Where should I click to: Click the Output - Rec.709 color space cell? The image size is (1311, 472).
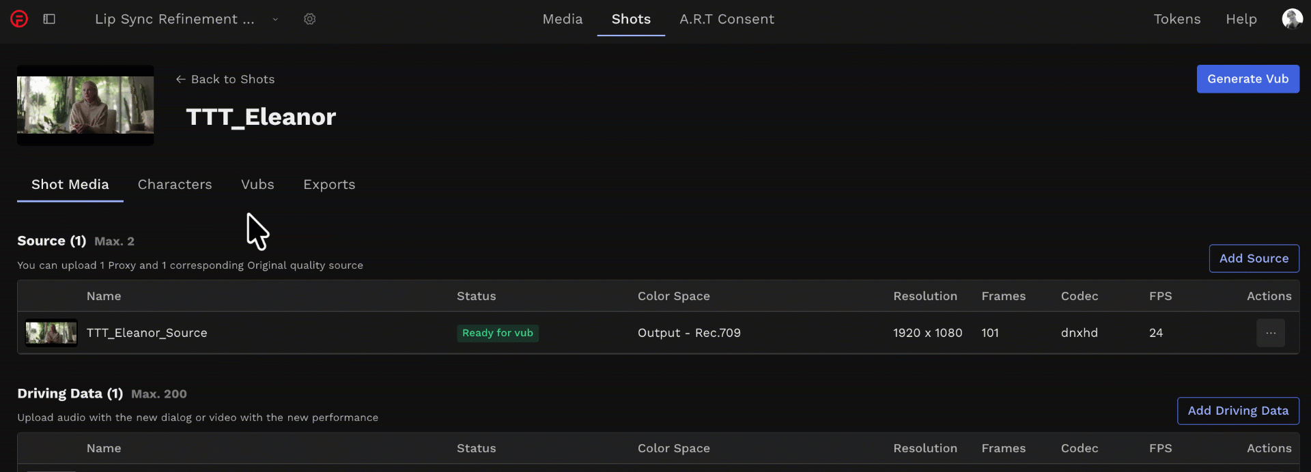point(689,333)
